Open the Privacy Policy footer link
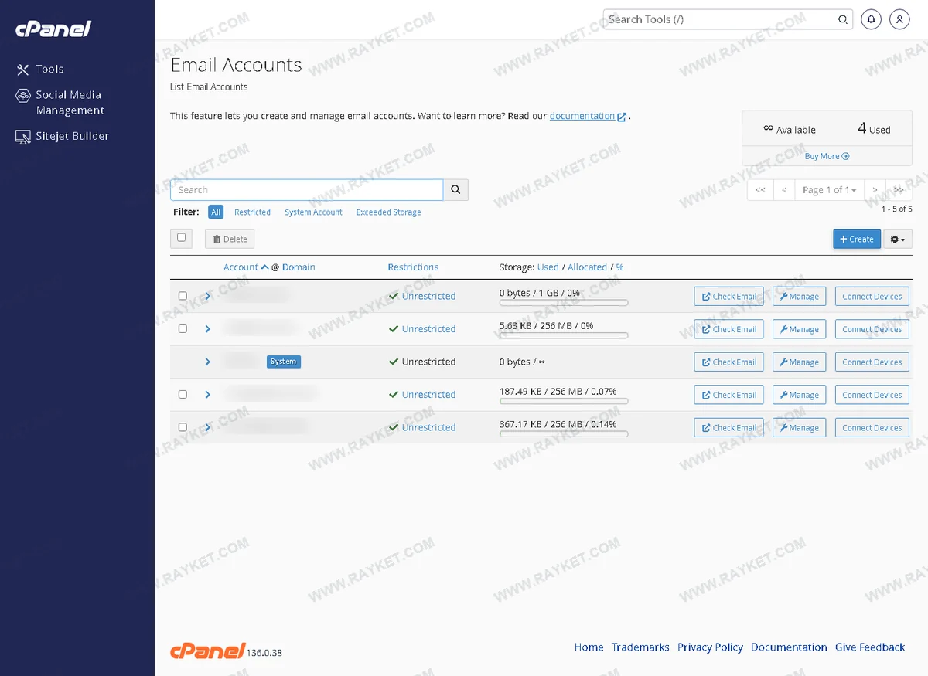 [x=710, y=647]
